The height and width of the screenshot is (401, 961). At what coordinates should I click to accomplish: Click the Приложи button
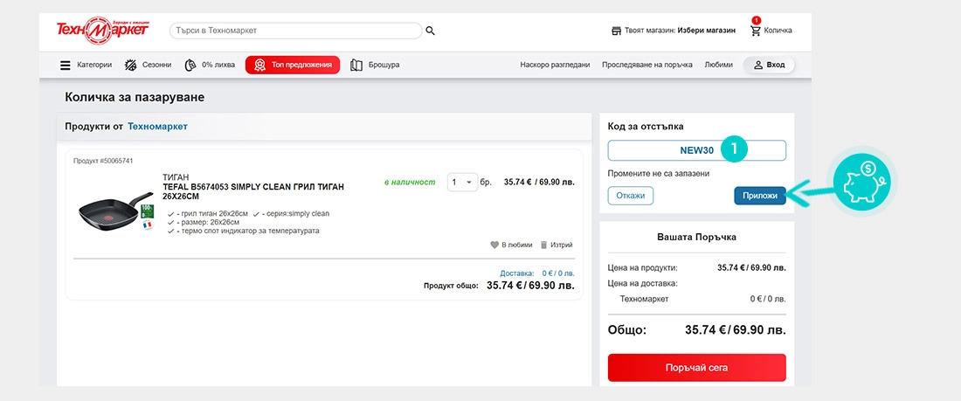tap(760, 196)
